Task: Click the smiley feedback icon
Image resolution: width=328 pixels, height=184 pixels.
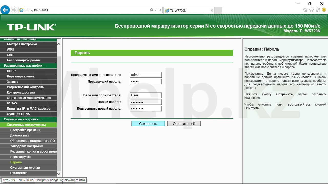Action: (324, 10)
